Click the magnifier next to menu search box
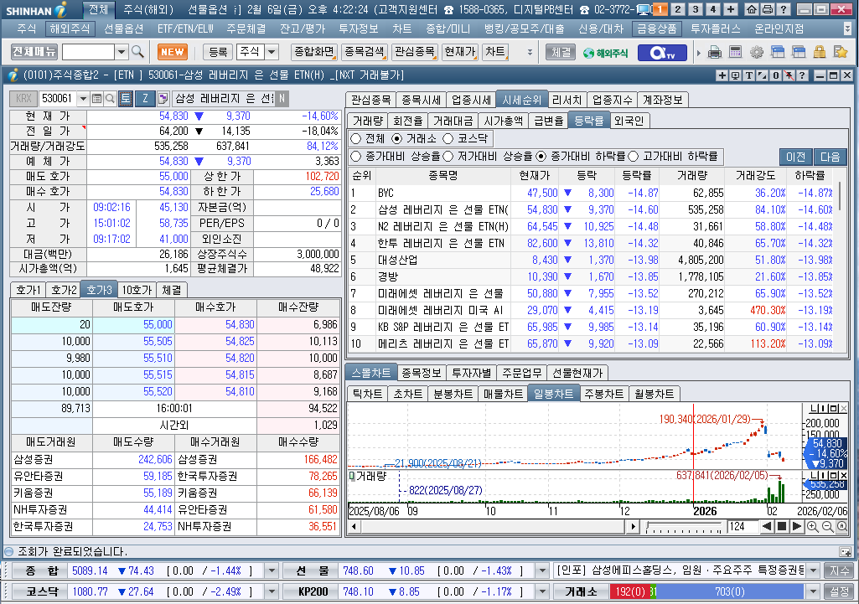859x604 pixels. (137, 52)
